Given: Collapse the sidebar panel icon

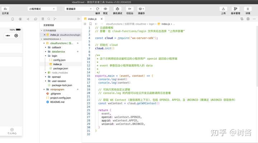Looking at the screenshot, I should [x=78, y=19].
